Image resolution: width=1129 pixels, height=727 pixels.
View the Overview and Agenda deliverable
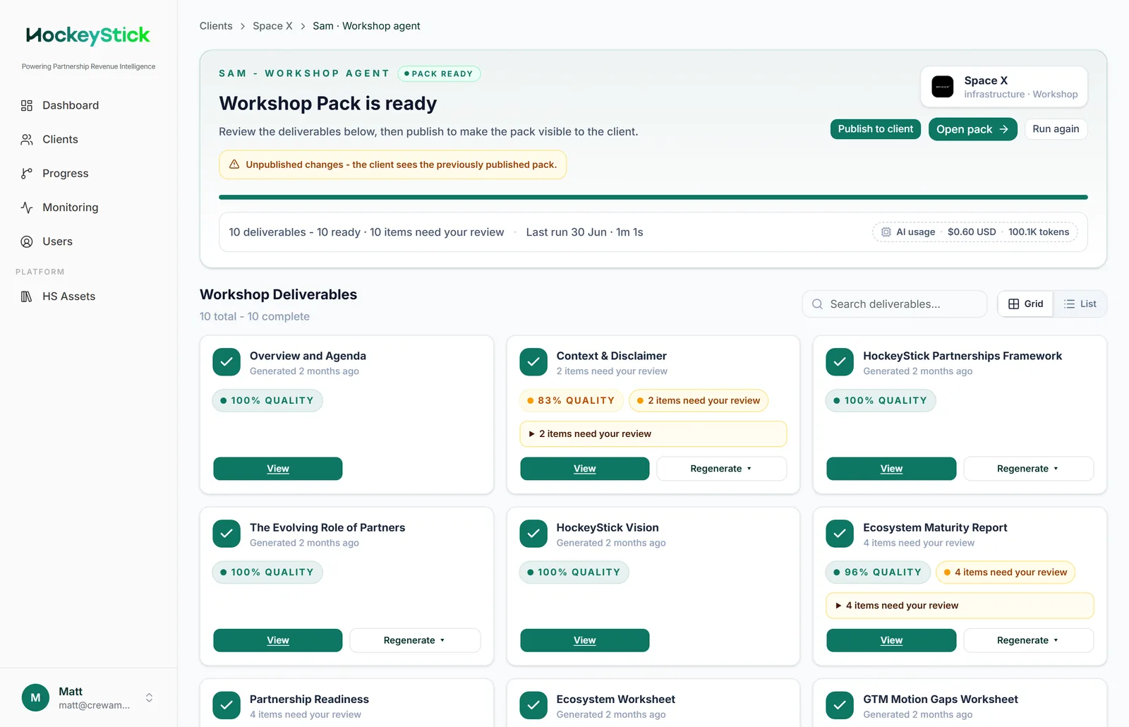point(278,469)
